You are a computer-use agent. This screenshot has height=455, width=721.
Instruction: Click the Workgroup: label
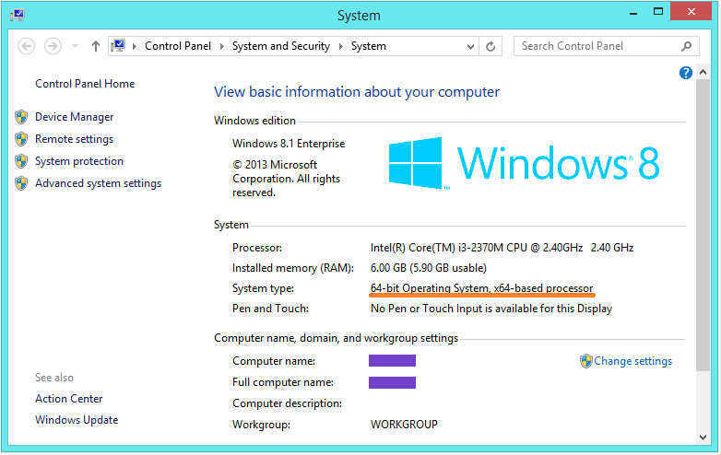[261, 425]
